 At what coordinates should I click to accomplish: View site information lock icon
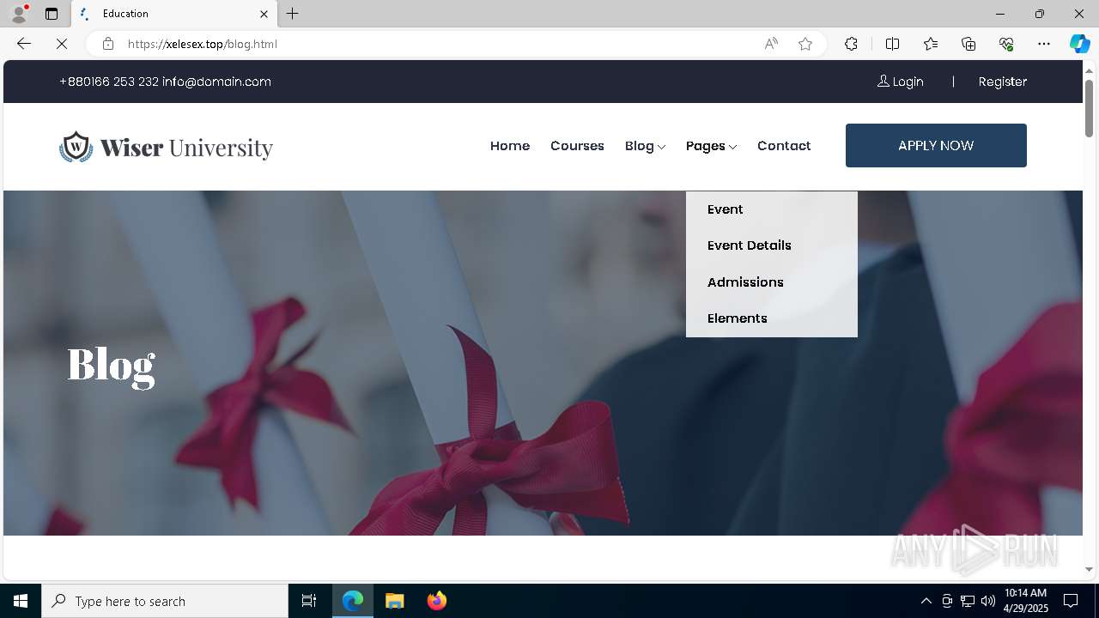pos(108,44)
